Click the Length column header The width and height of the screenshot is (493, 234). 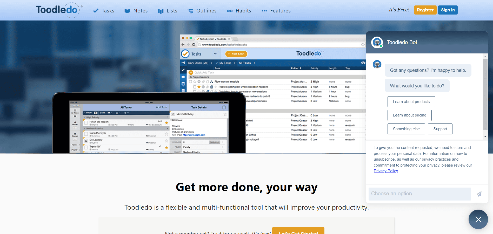coord(332,68)
